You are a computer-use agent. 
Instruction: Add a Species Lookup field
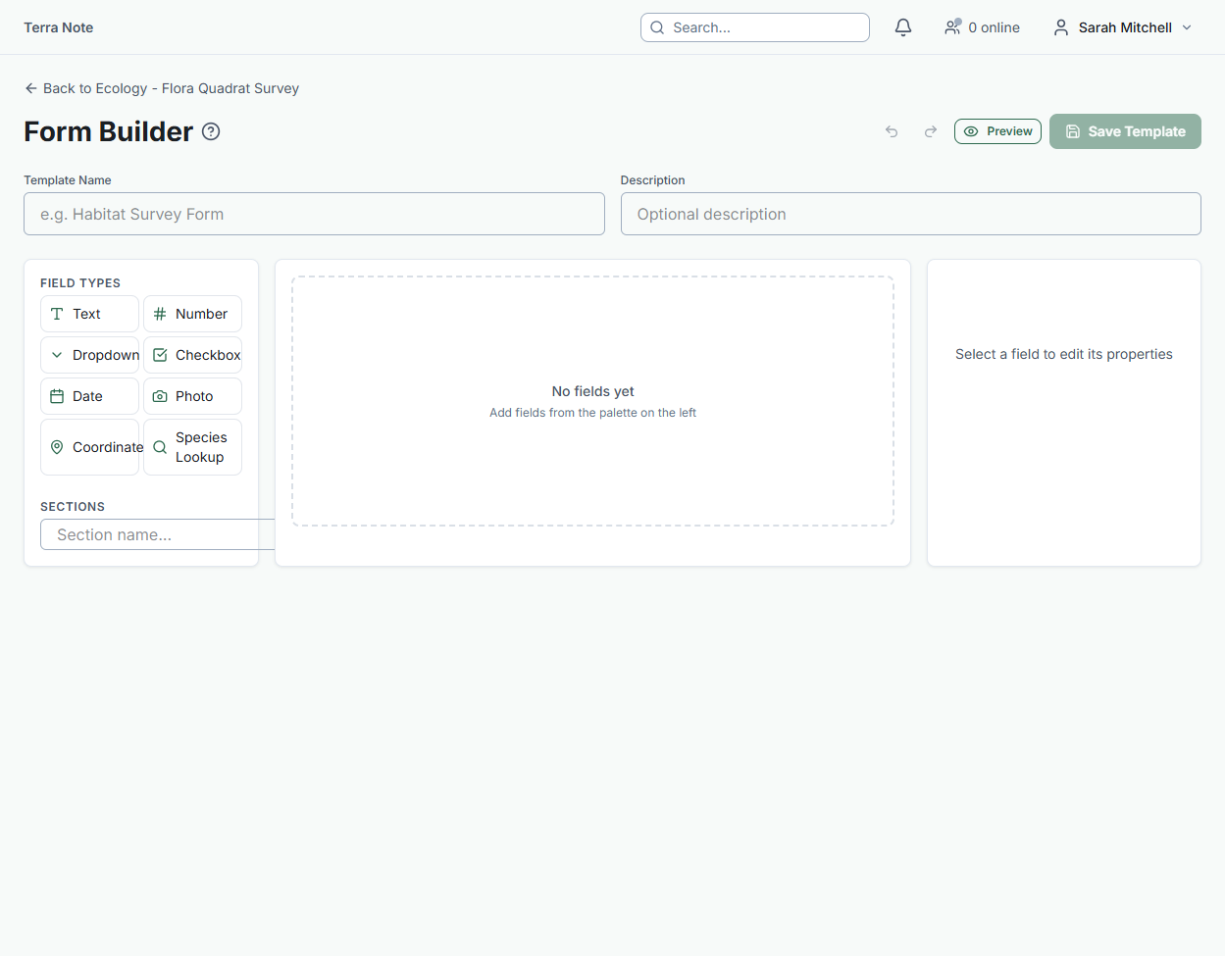pyautogui.click(x=192, y=447)
